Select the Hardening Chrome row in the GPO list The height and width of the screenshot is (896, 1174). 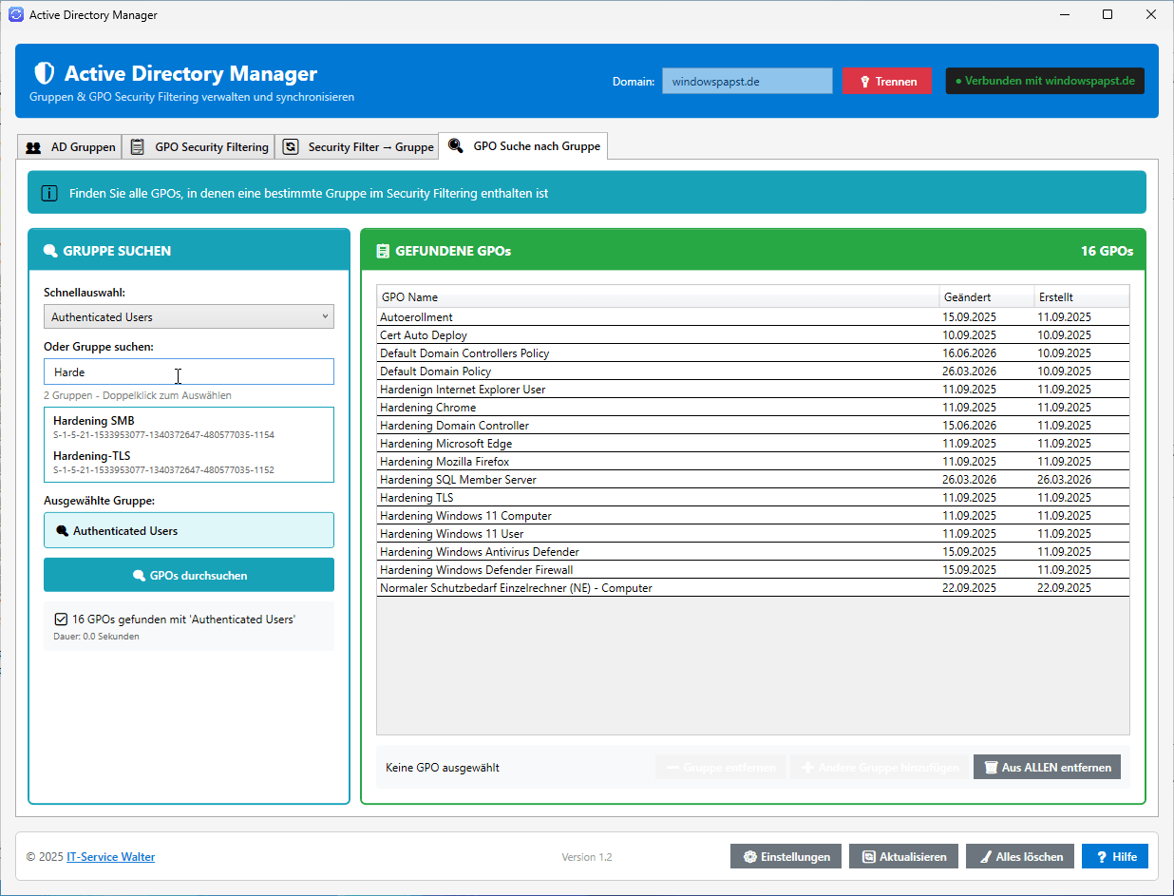coord(753,407)
